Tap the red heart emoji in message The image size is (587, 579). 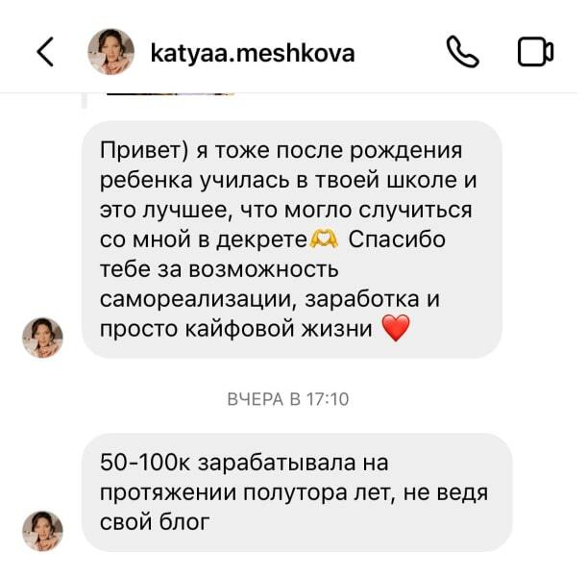(396, 328)
